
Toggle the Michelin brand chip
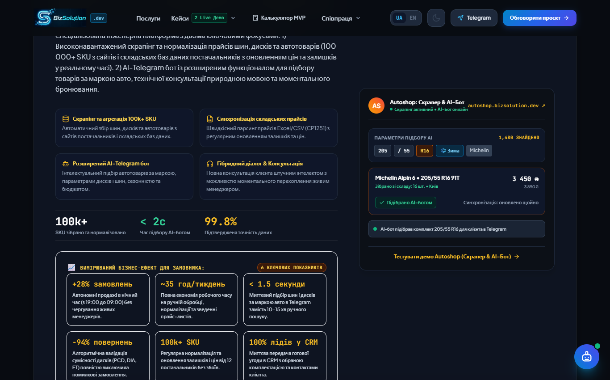click(x=479, y=151)
